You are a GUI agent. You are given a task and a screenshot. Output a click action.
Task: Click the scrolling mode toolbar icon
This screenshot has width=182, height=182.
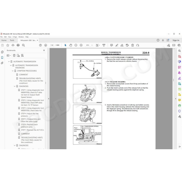click(104, 45)
